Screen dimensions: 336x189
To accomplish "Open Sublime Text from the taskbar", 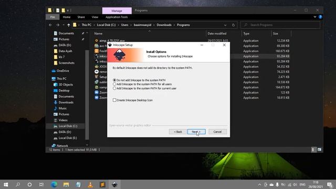I will [x=102, y=184].
